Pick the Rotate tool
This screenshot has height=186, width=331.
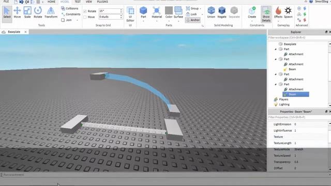(x=38, y=12)
